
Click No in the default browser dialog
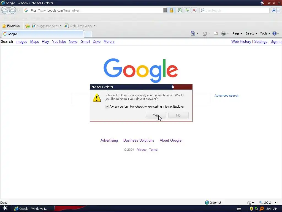click(178, 115)
